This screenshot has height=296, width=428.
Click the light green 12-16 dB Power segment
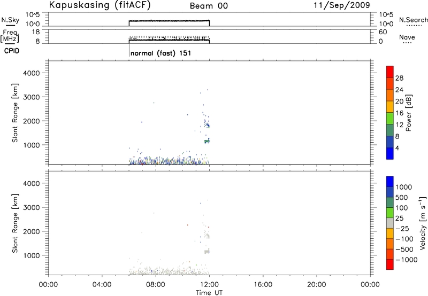pyautogui.click(x=390, y=118)
